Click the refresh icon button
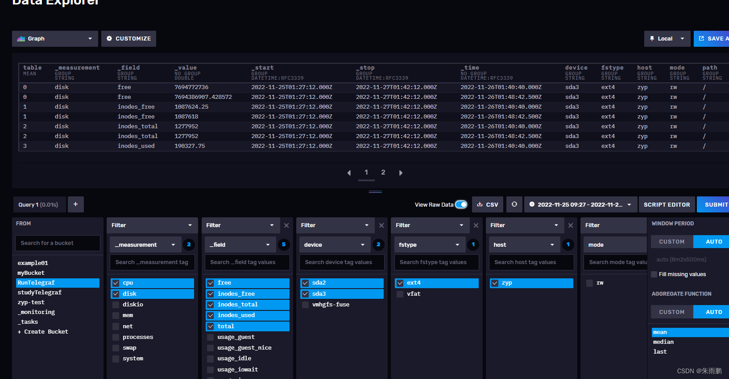The height and width of the screenshot is (379, 729). point(514,204)
